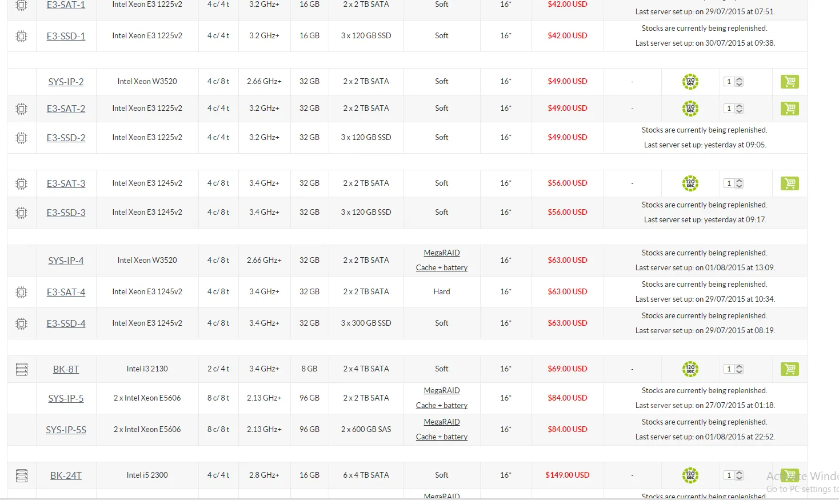The width and height of the screenshot is (839, 500).
Task: Add SYS-IP-2 server to cart
Action: pyautogui.click(x=789, y=82)
